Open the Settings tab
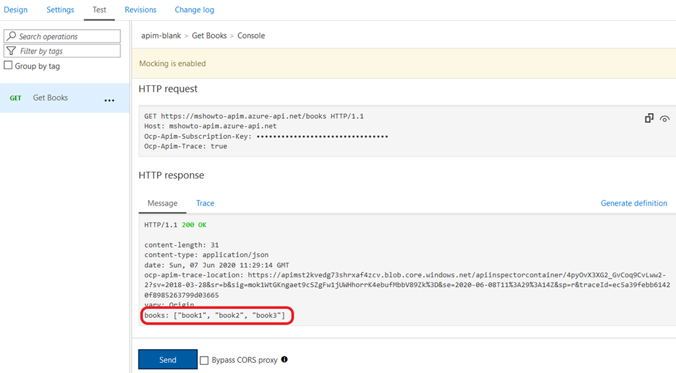 (60, 10)
